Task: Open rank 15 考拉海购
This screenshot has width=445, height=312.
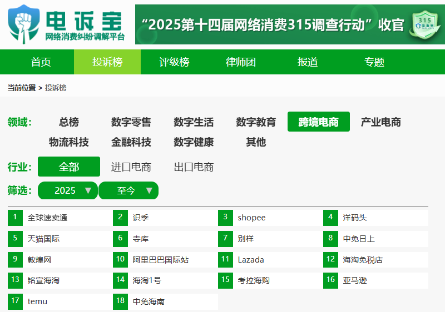Action: (270, 280)
